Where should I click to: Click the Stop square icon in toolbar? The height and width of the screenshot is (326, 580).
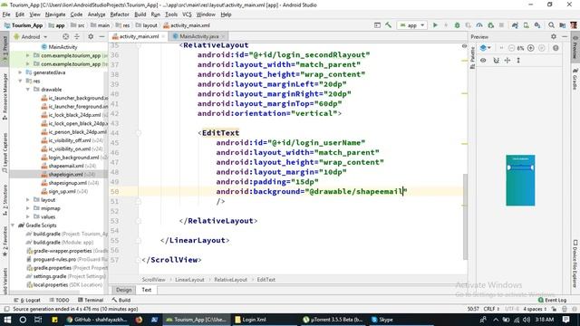click(501, 25)
